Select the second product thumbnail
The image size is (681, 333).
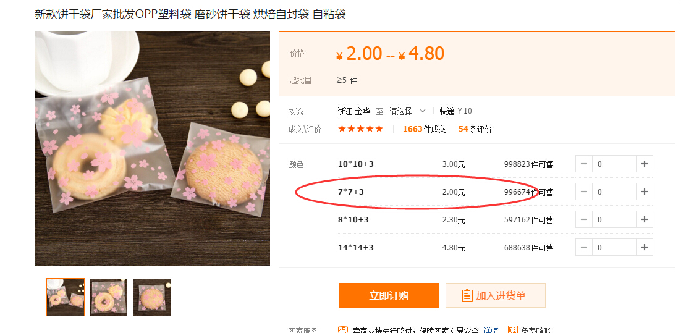tap(109, 297)
